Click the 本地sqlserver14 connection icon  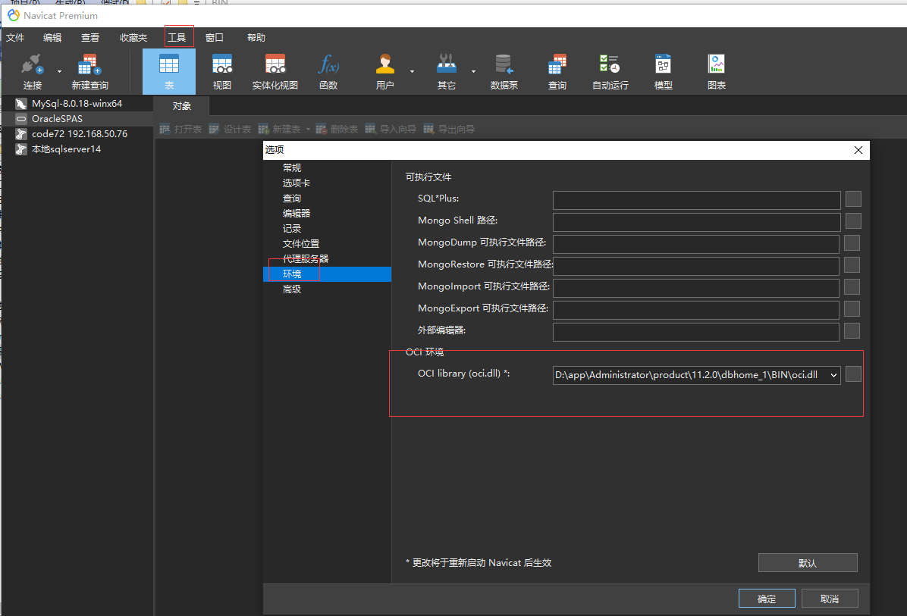coord(21,149)
